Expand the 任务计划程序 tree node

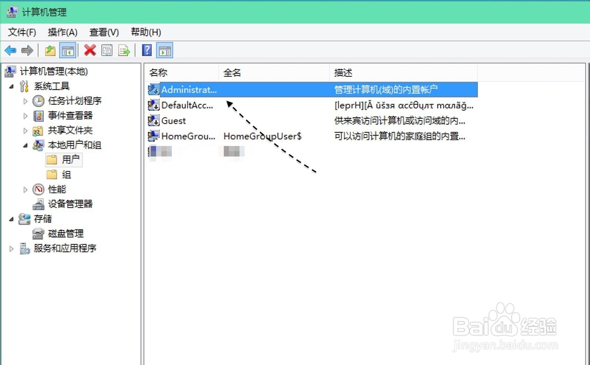tap(25, 101)
